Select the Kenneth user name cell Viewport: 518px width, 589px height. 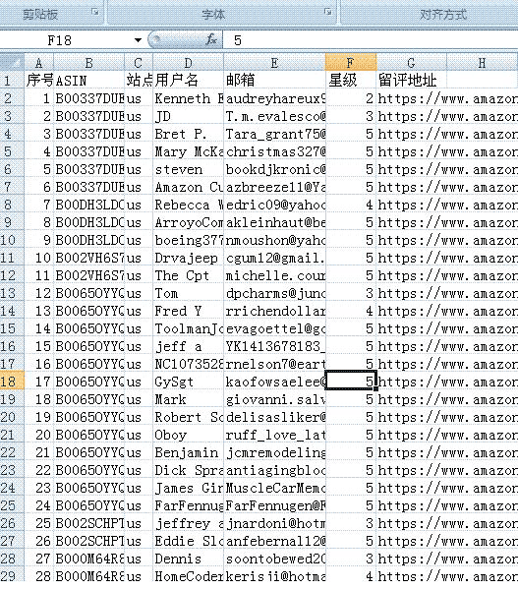pos(188,98)
